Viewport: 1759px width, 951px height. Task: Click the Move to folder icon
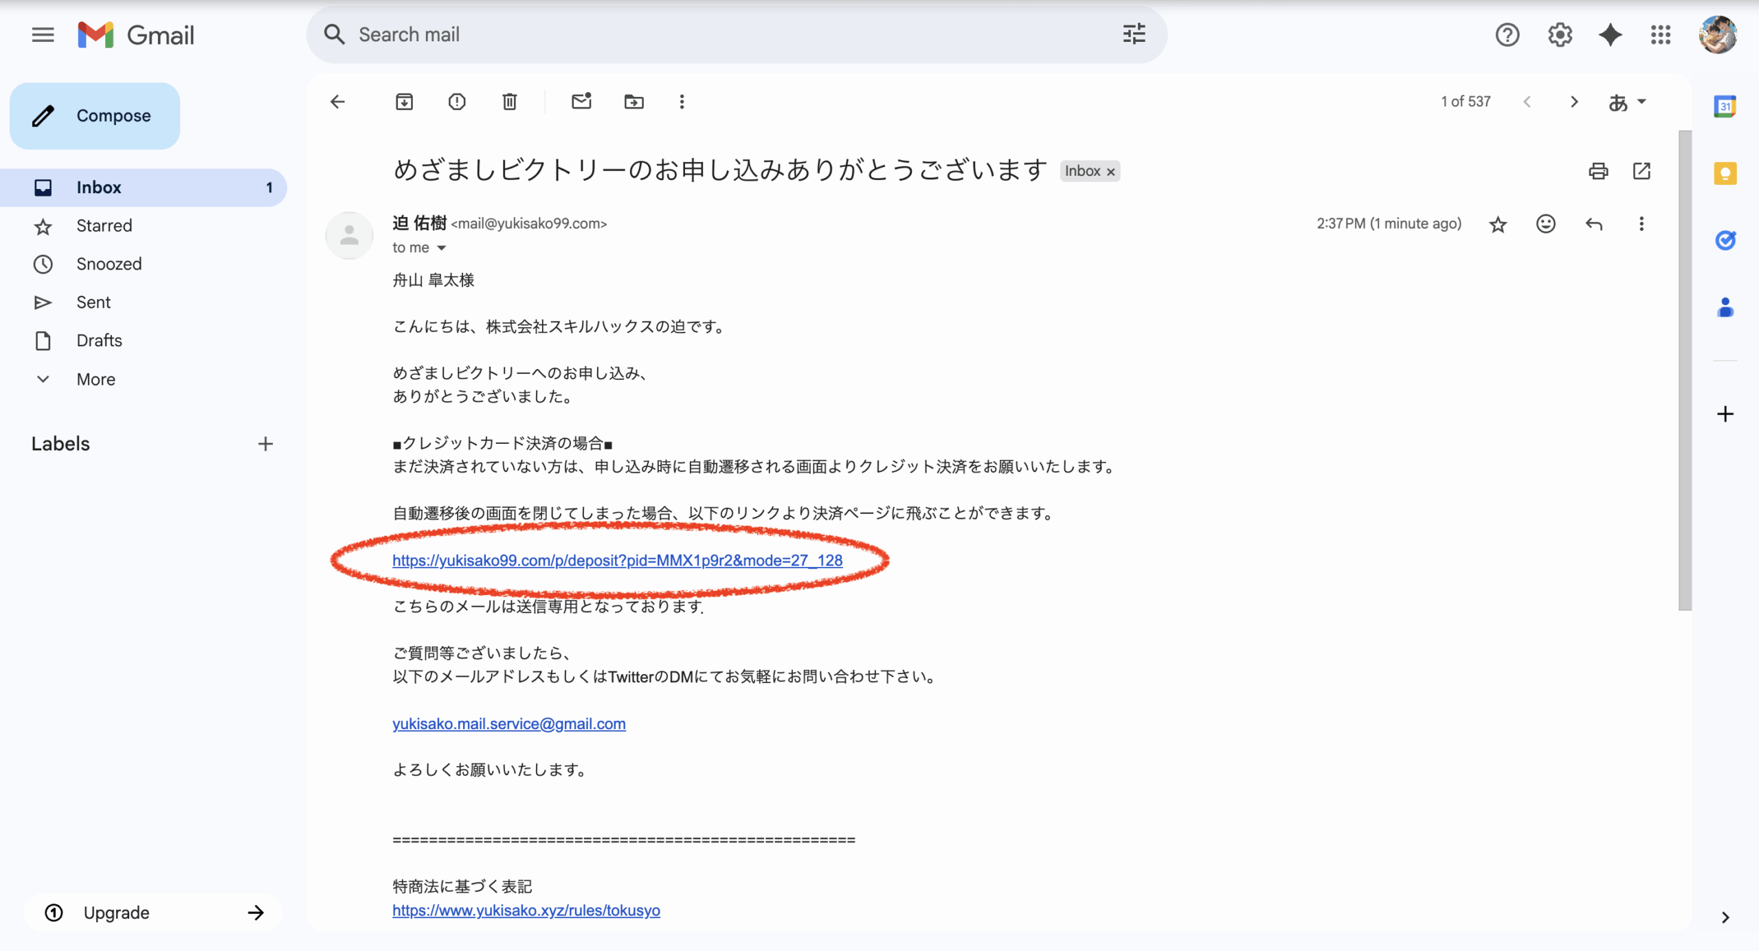(634, 102)
